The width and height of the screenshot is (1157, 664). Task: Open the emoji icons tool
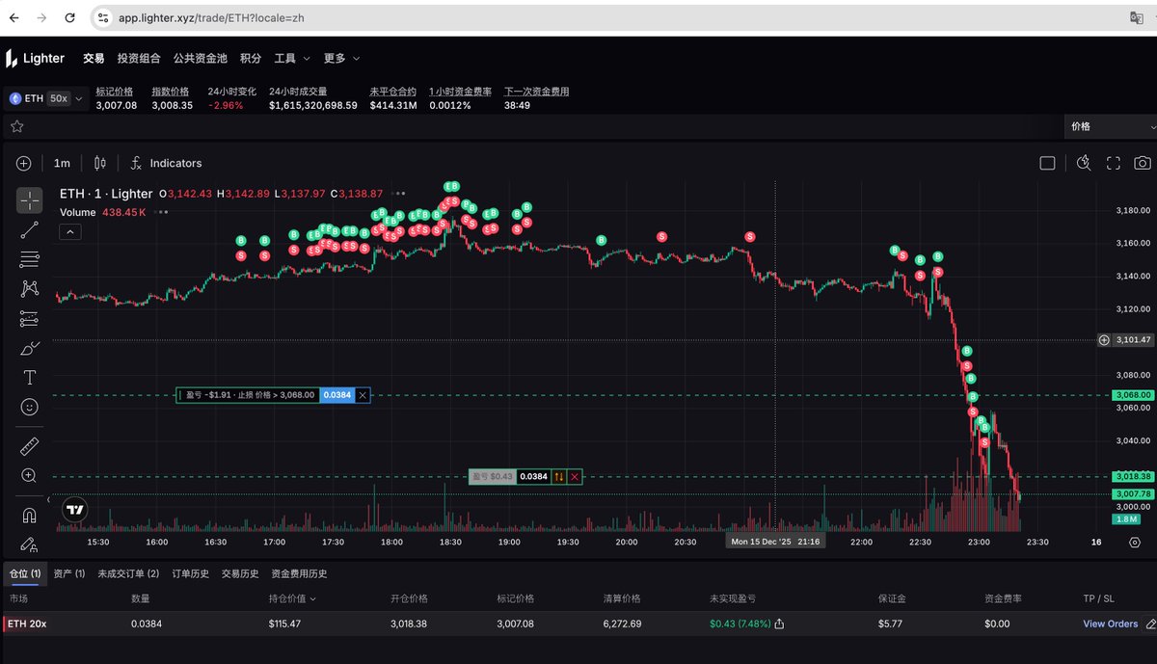pyautogui.click(x=30, y=408)
